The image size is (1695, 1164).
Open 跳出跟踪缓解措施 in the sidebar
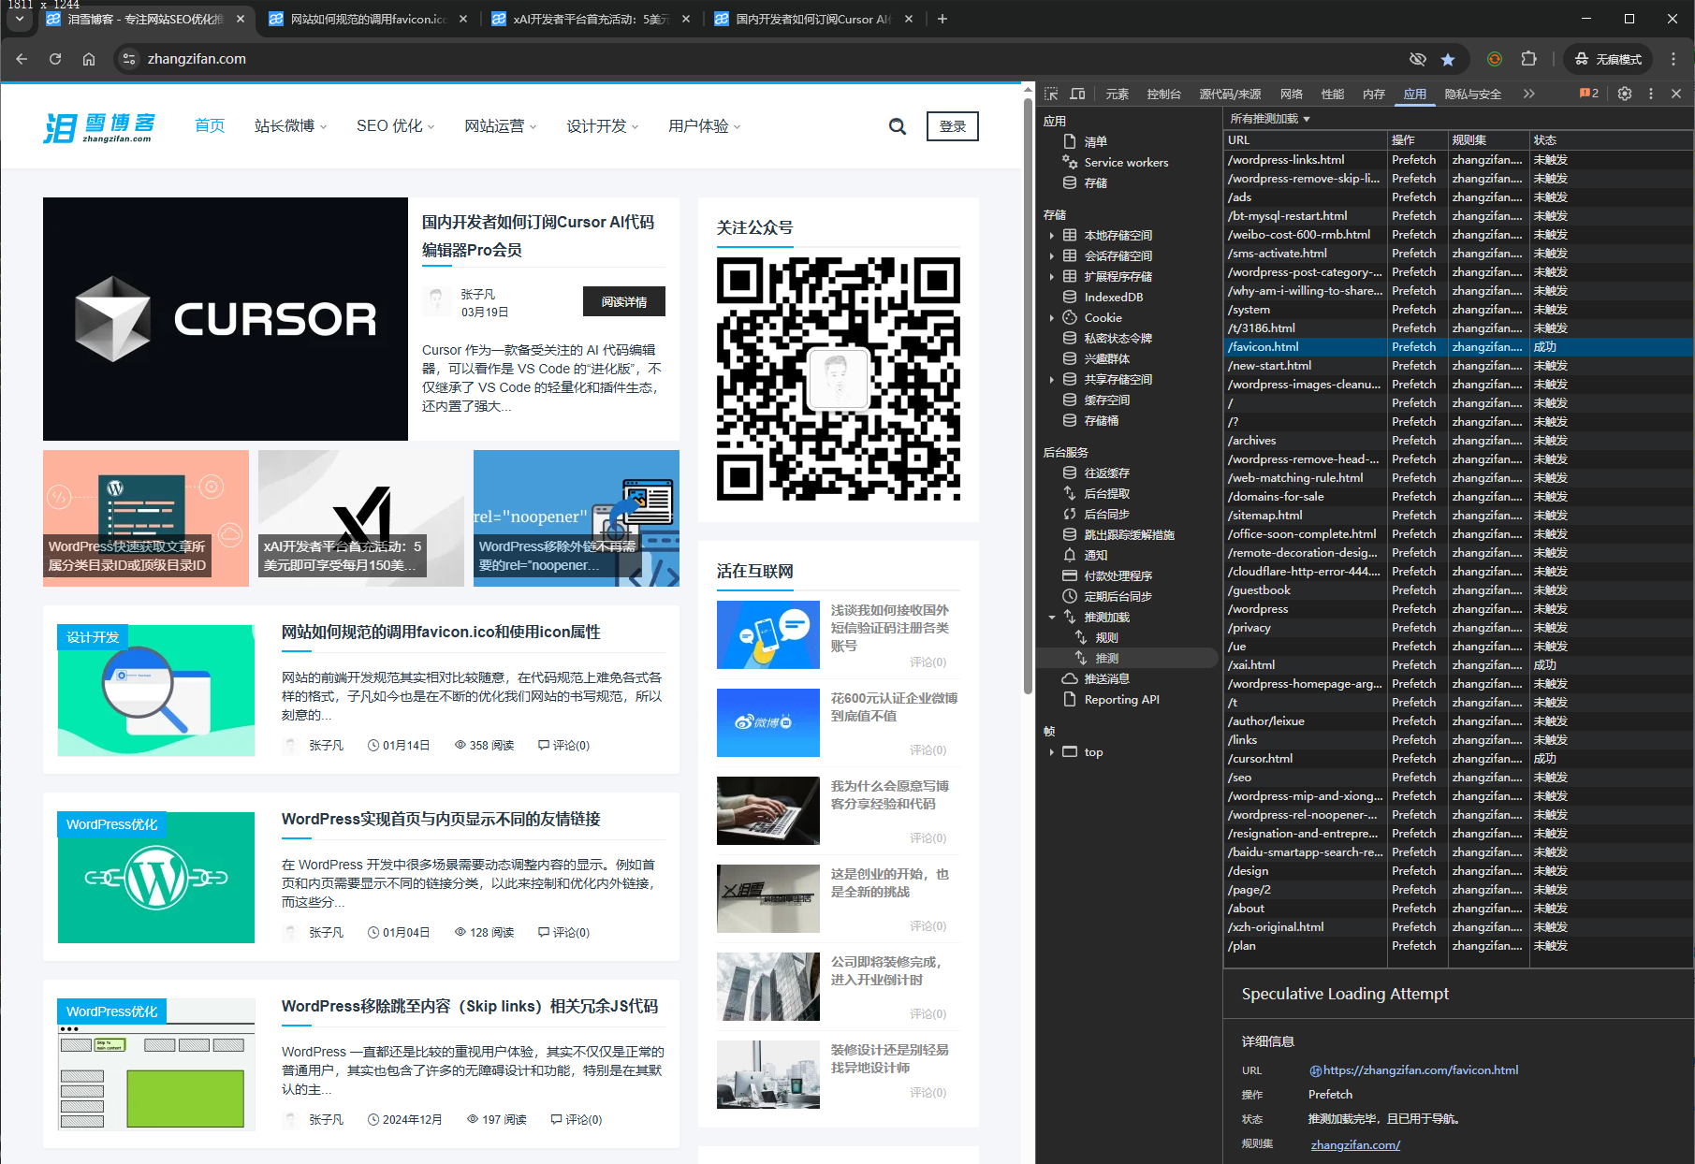coord(1129,534)
